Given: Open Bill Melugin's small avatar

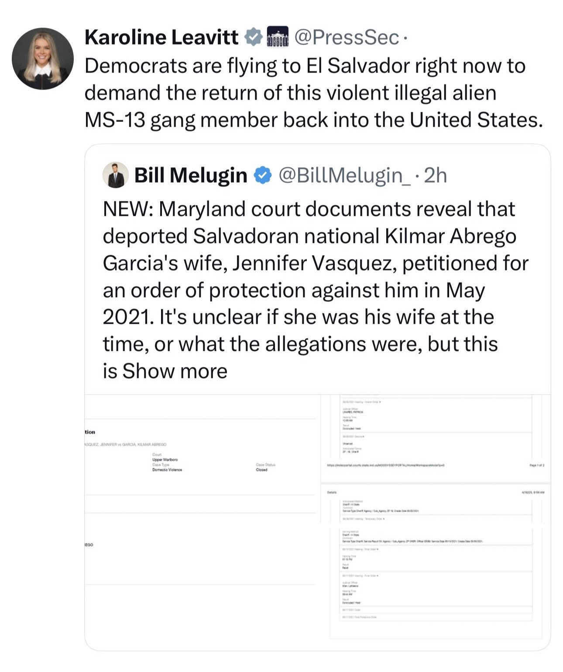Looking at the screenshot, I should 116,175.
